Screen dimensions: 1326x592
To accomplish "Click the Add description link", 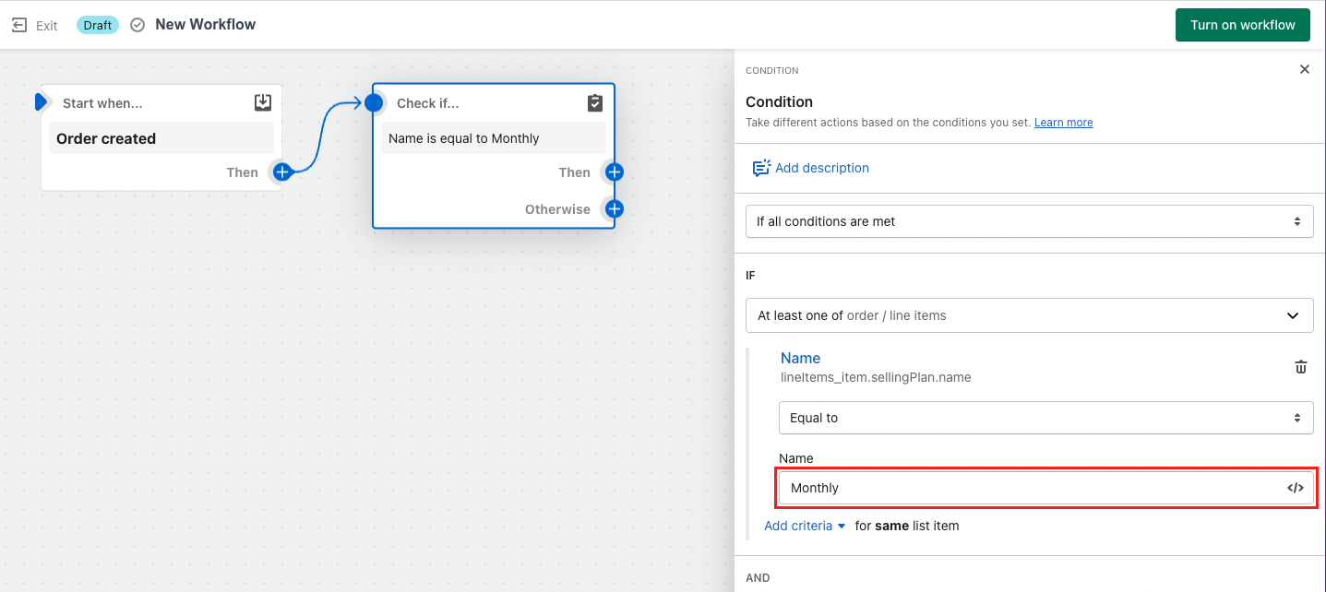I will tap(822, 168).
